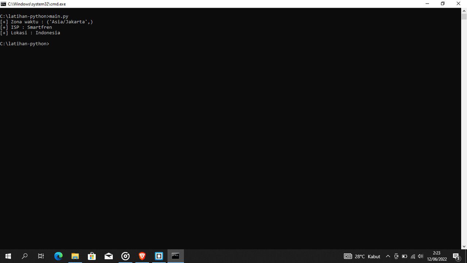Open the Windows Start menu

(8, 256)
